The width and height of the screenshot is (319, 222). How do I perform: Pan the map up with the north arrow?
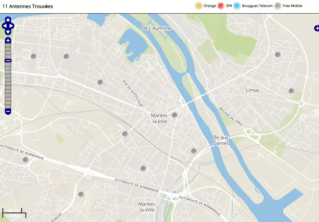(x=8, y=20)
